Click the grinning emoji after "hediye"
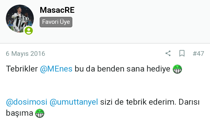This screenshot has width=210, height=125. [177, 69]
